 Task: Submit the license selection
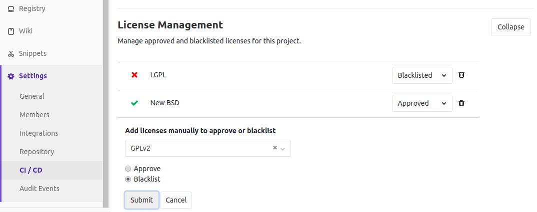[142, 200]
